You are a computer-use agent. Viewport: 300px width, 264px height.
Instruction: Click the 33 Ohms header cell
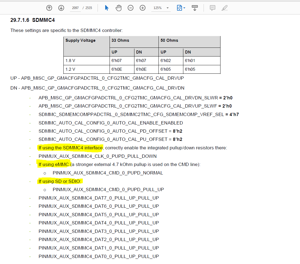coord(134,42)
